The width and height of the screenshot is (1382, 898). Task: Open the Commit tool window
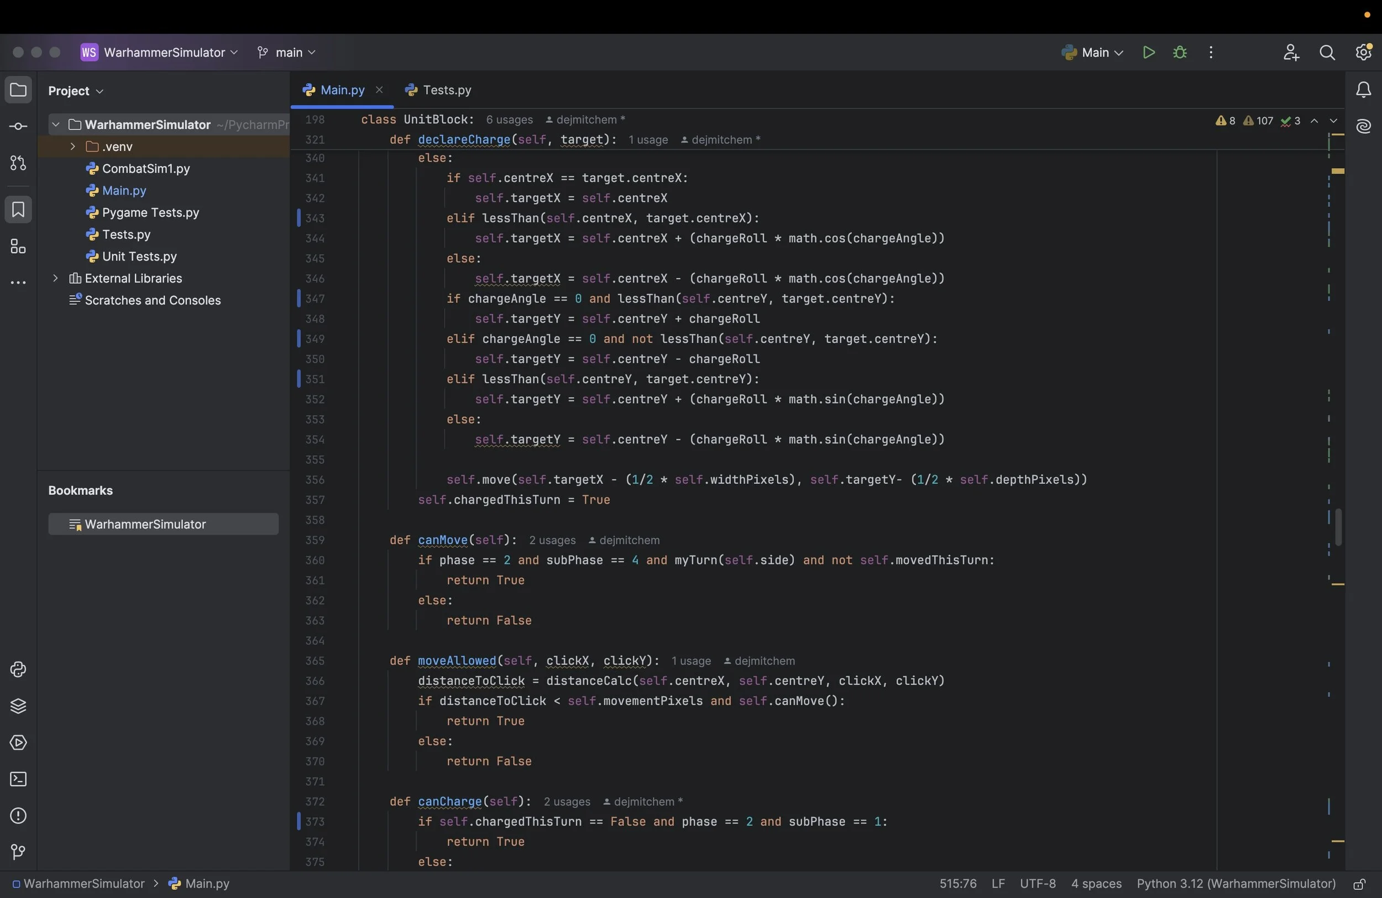click(x=18, y=127)
